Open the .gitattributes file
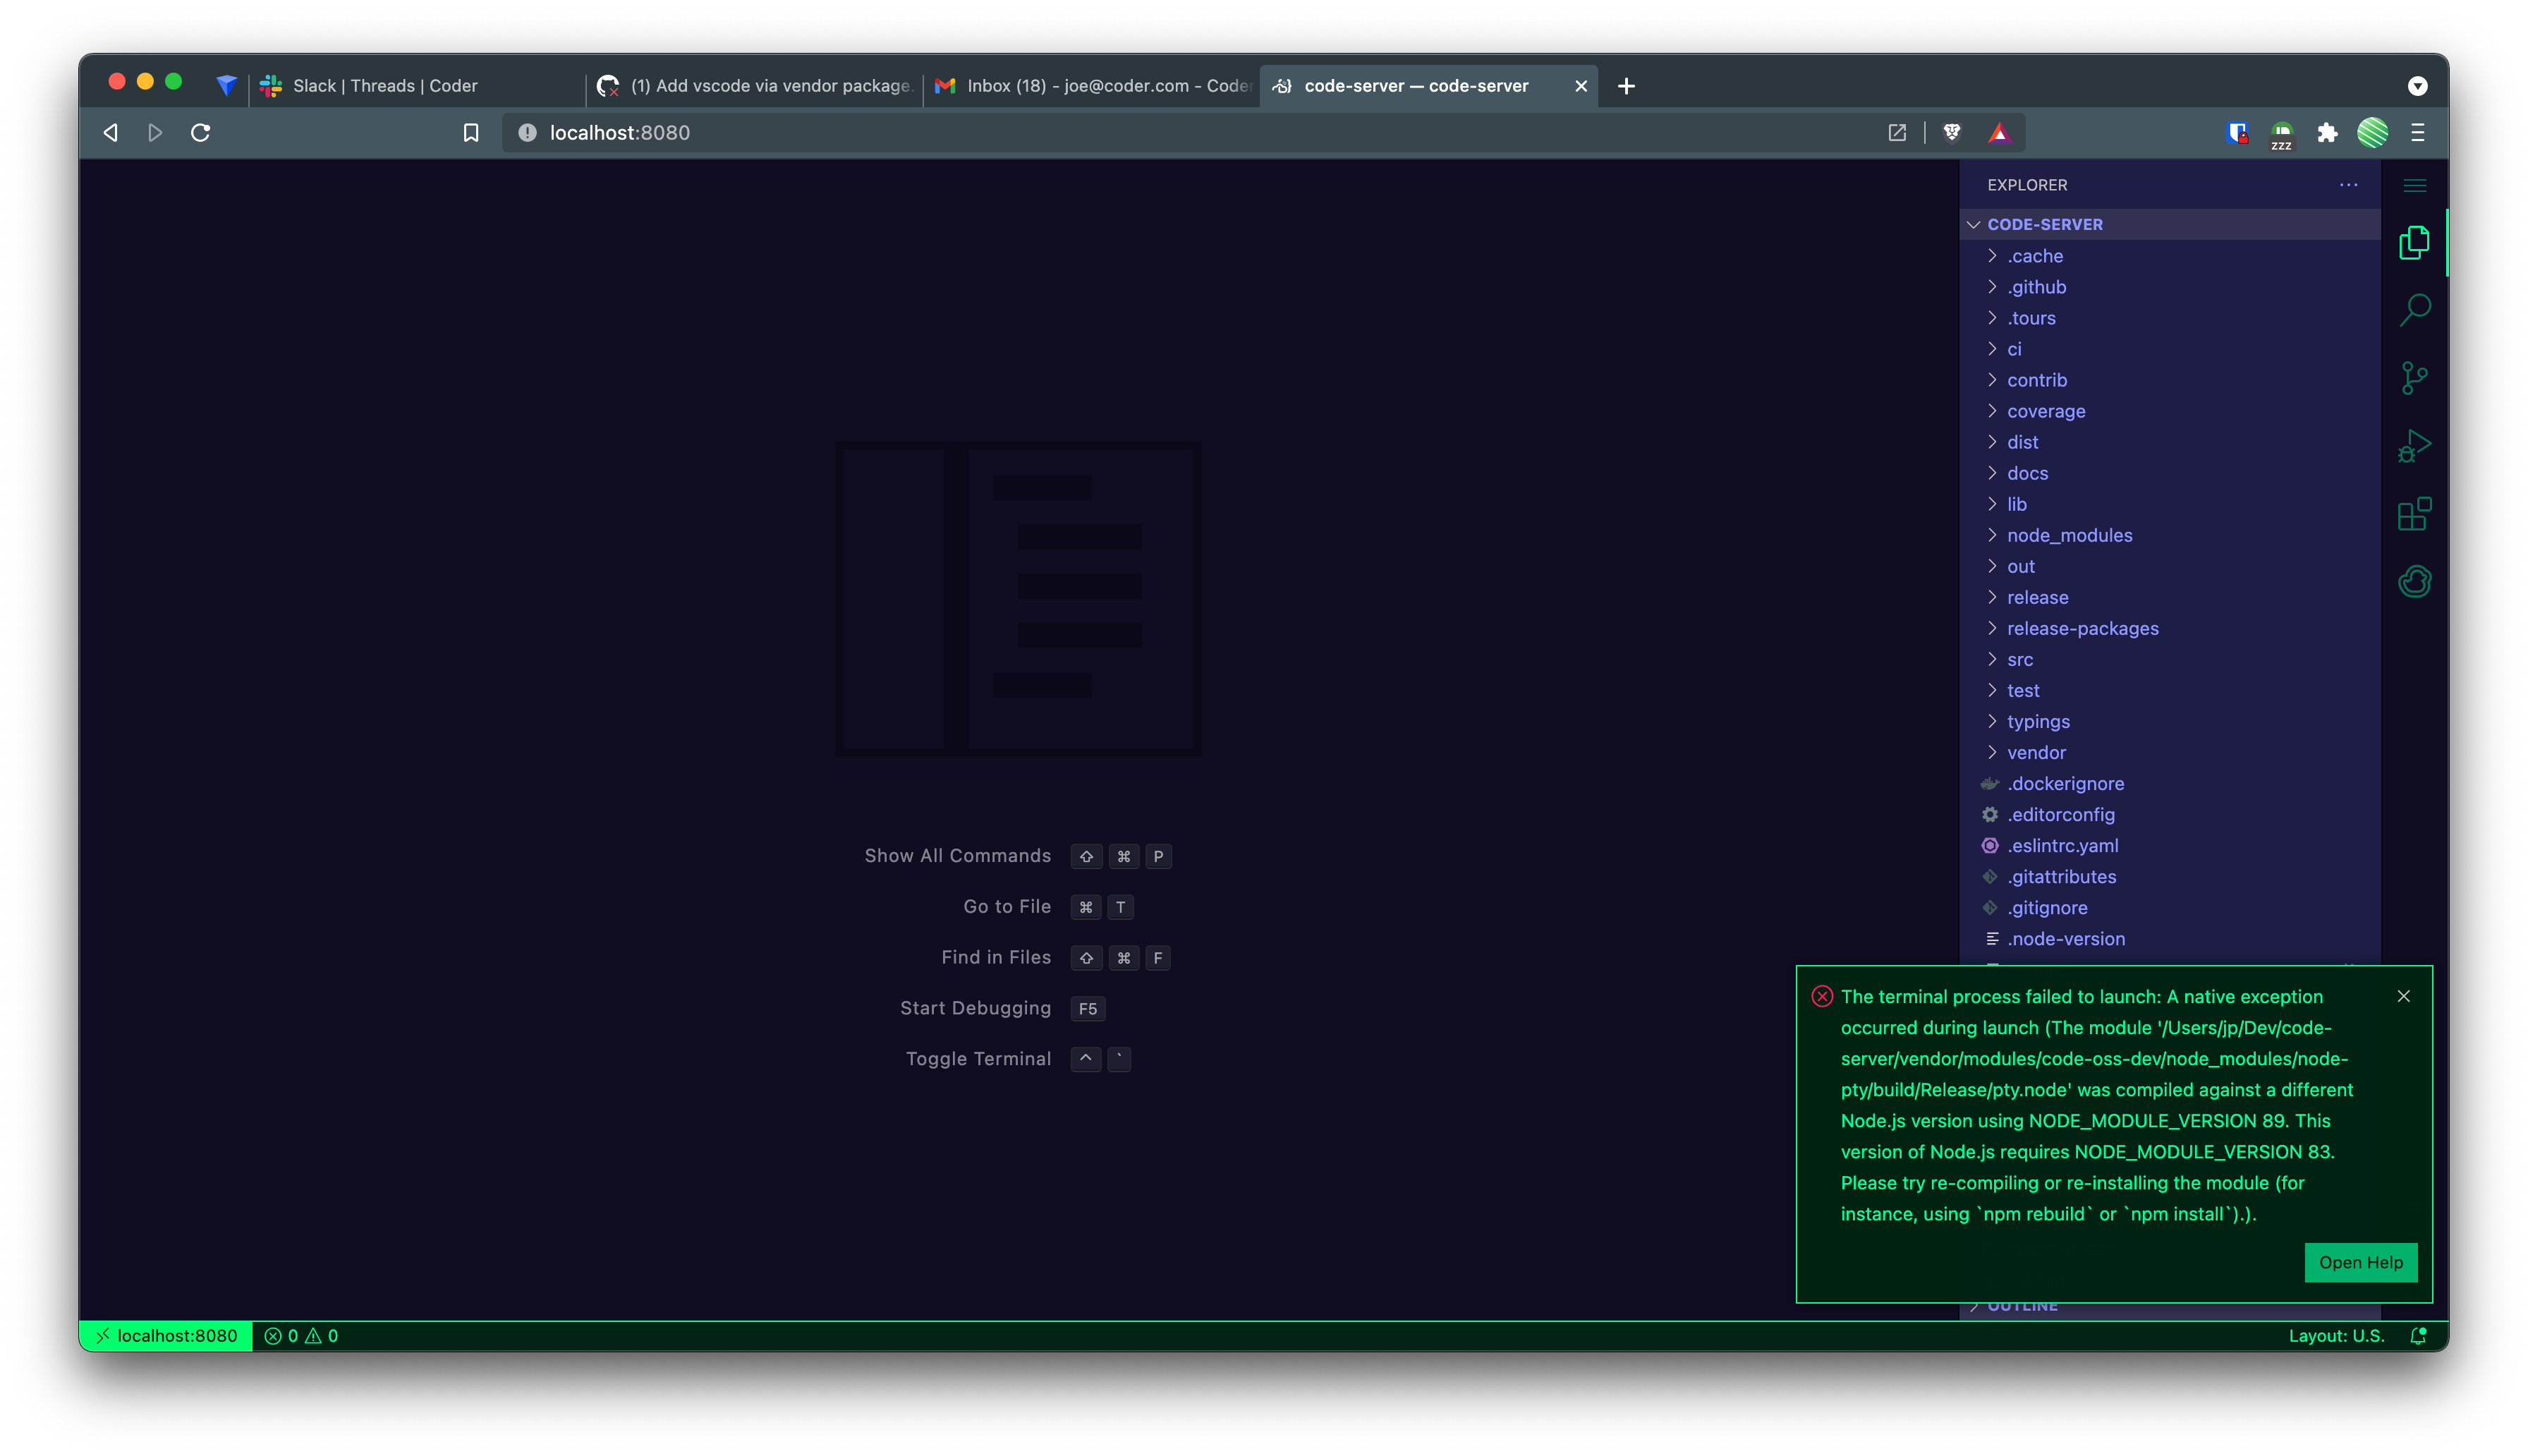Screen dimensions: 2528x1456 tap(2169, 876)
